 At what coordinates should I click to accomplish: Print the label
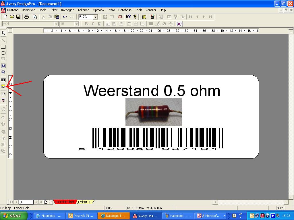pos(27,17)
